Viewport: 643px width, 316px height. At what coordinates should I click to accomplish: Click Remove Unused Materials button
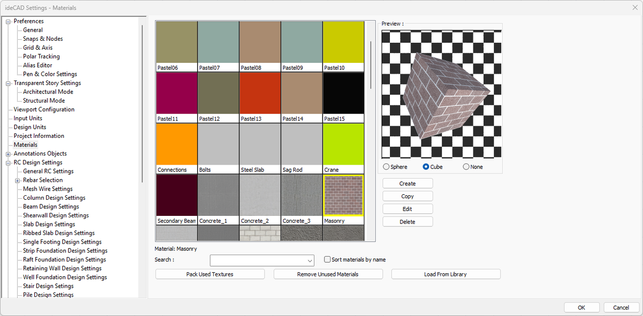(328, 274)
